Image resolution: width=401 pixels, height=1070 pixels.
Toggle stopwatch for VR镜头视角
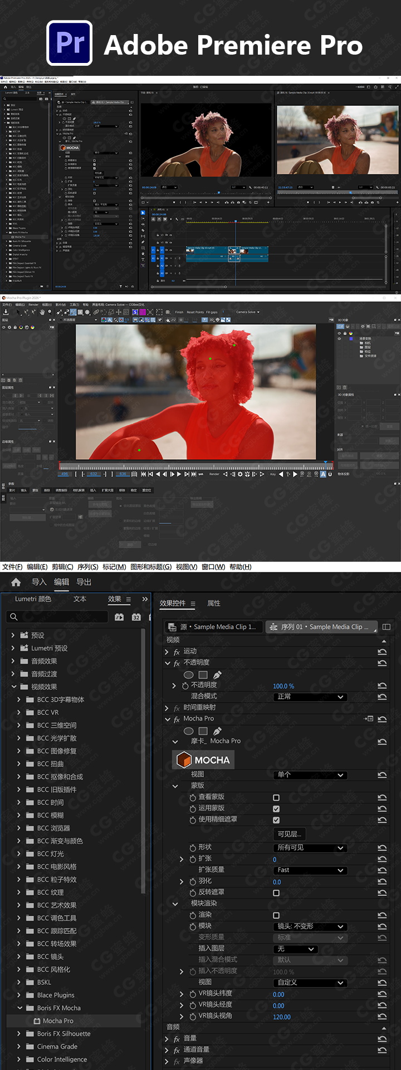pyautogui.click(x=193, y=1016)
